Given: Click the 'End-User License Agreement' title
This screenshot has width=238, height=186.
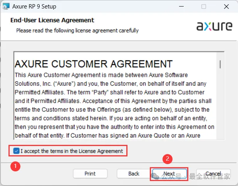Looking at the screenshot, I should tap(52, 20).
